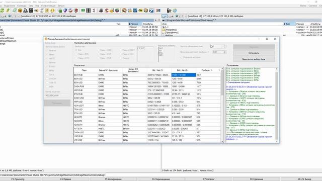Sort by Размер column in left panel
Viewport: 322px width, 181px height.
134,24
